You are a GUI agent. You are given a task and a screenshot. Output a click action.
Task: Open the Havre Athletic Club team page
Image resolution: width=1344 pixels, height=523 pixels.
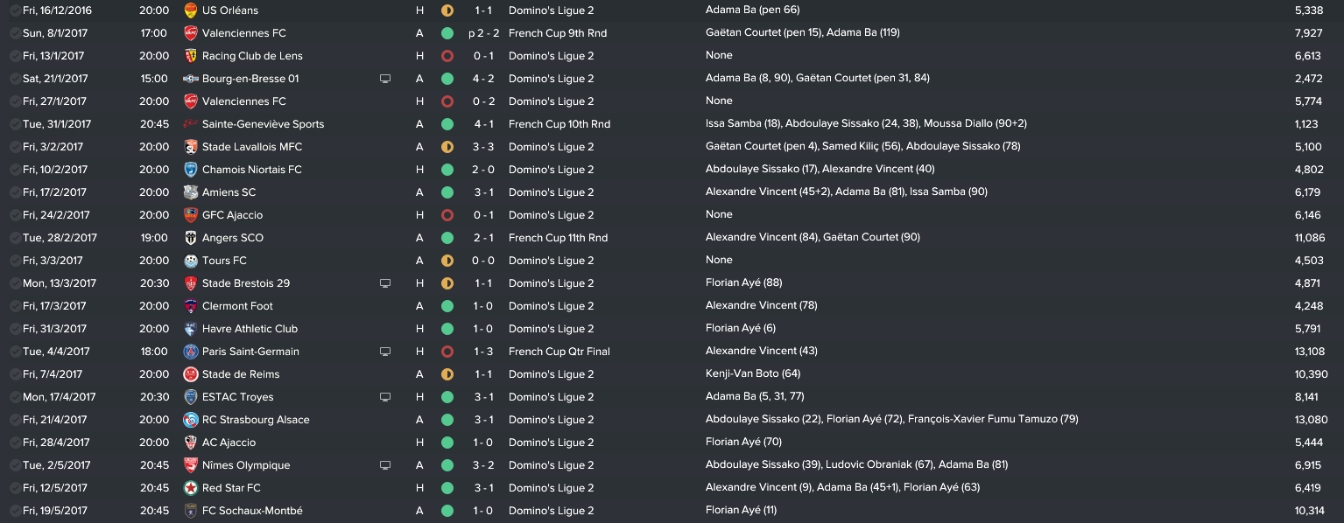[x=250, y=329]
